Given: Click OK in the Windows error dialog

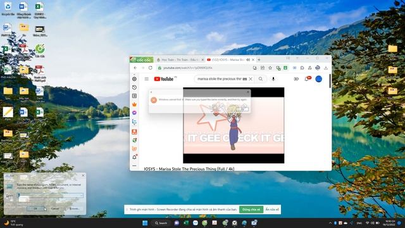Looking at the screenshot, I should click(x=242, y=110).
